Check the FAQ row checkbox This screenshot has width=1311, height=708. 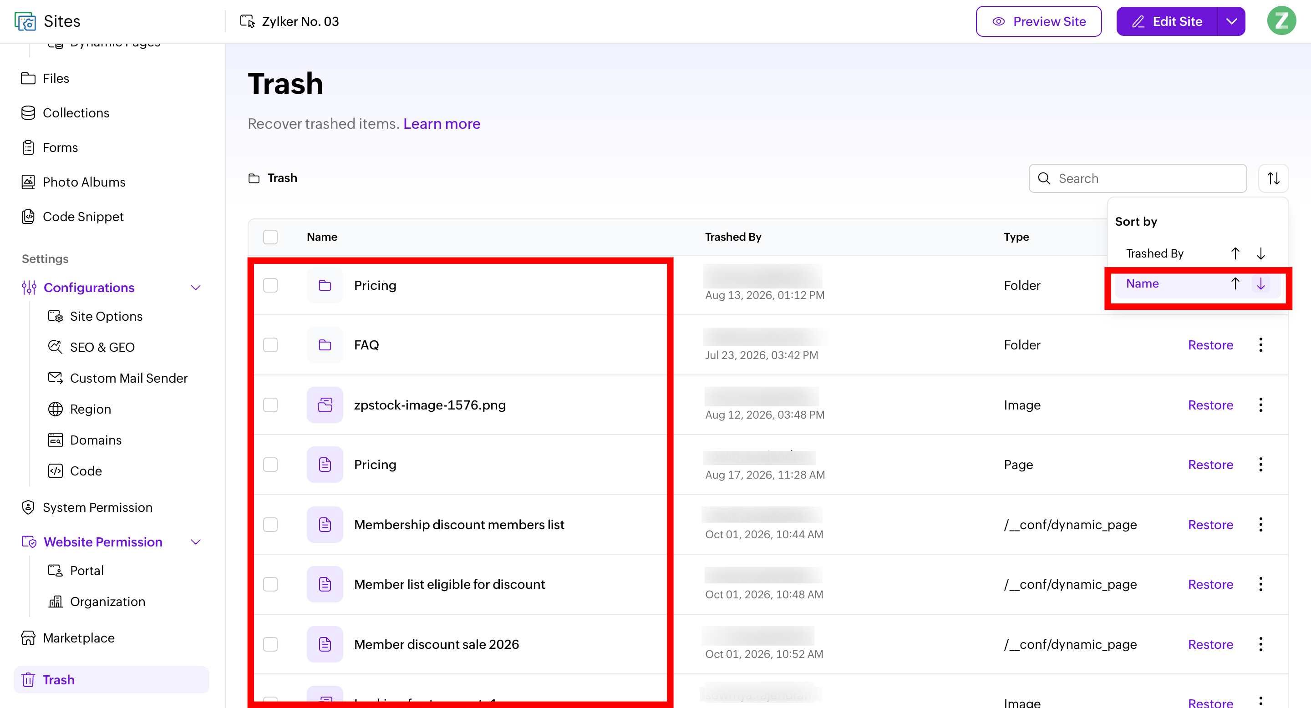(x=270, y=345)
